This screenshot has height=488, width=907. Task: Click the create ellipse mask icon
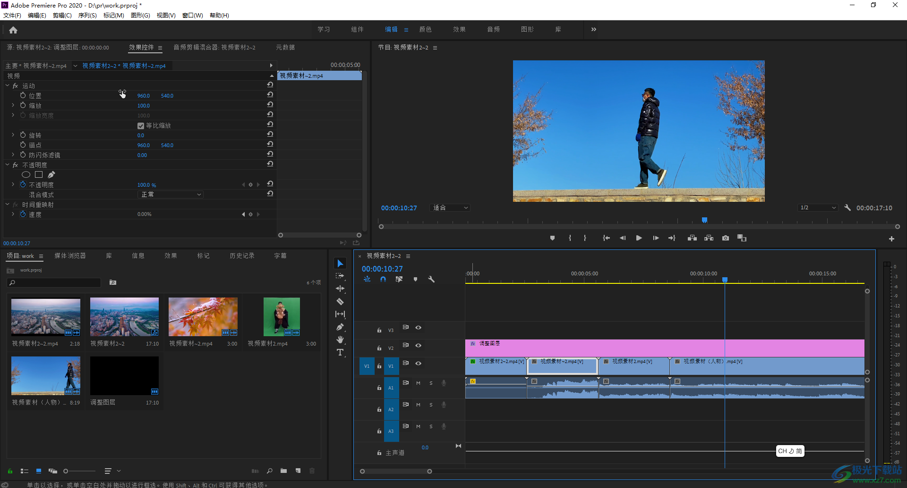(x=26, y=175)
